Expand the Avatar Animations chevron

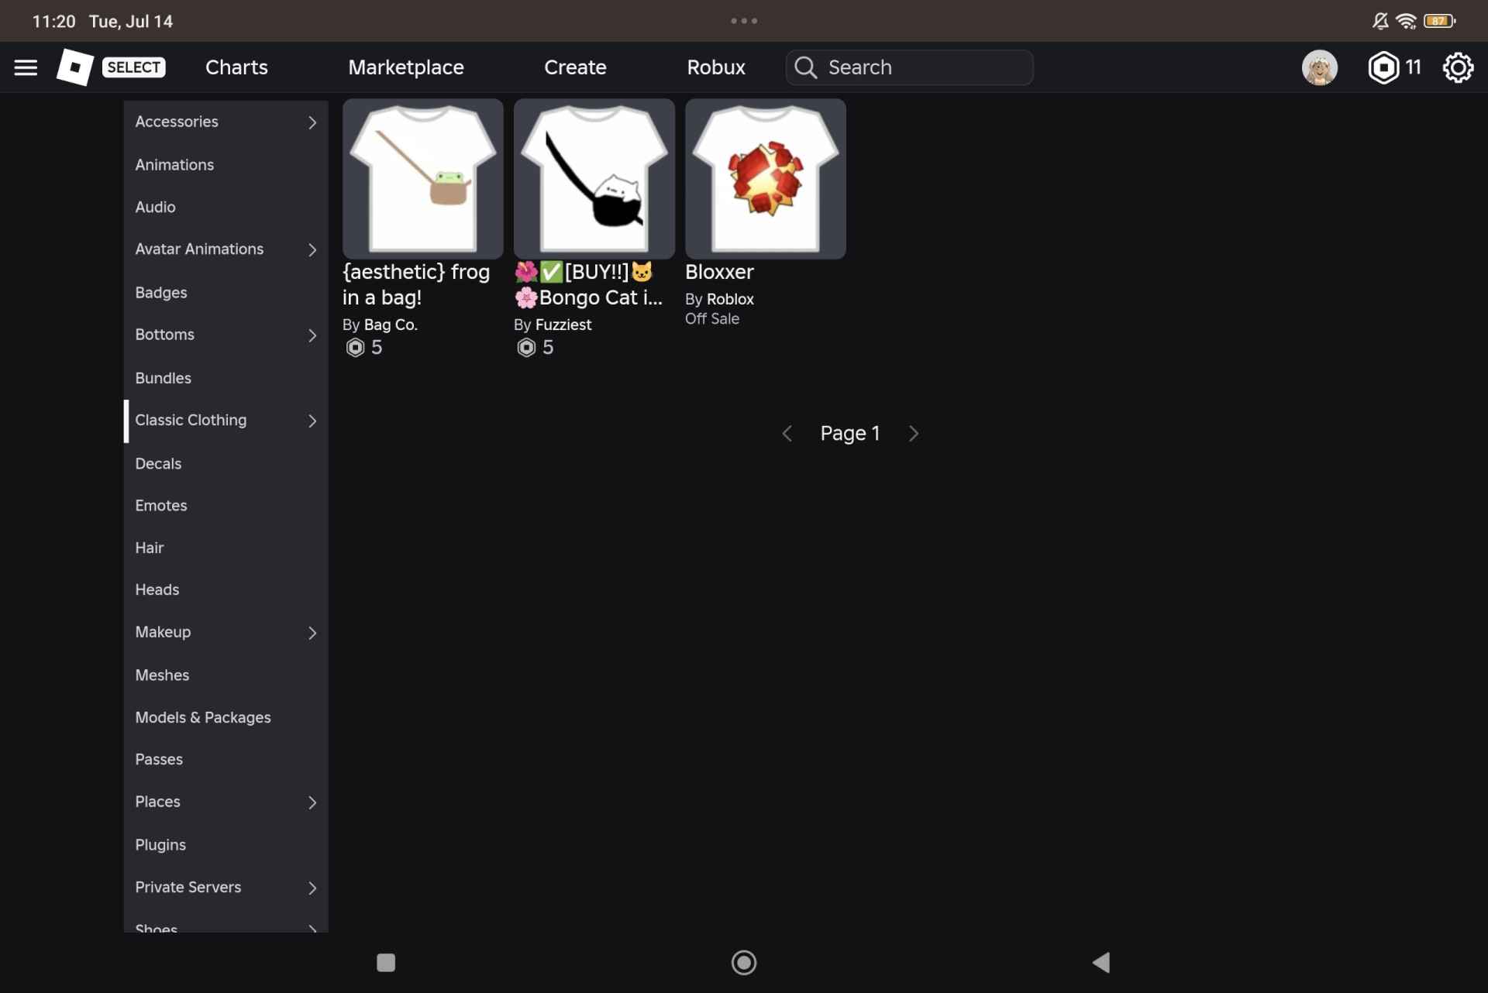[x=312, y=249]
